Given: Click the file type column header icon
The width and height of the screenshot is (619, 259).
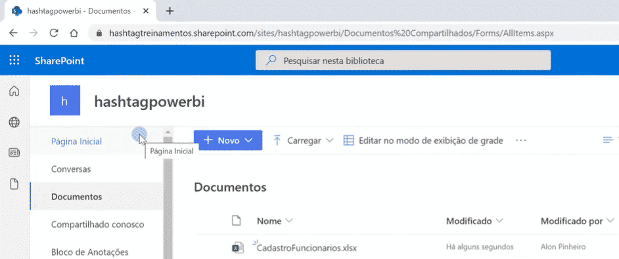Looking at the screenshot, I should (x=236, y=221).
